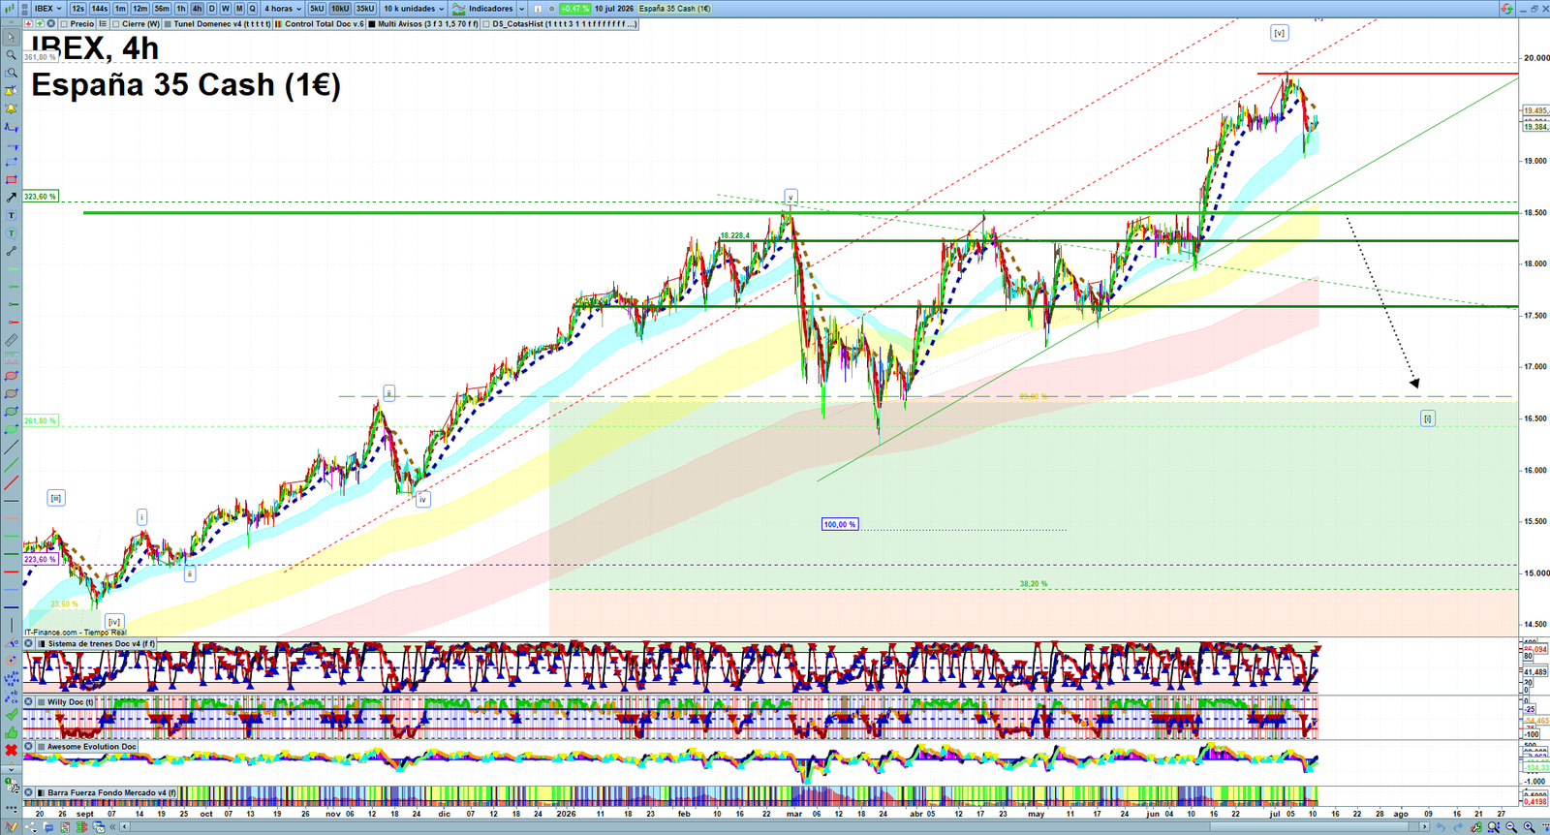Screen dimensions: 1550x835
Task: Open the three-dots more options menu
Action: [12, 808]
